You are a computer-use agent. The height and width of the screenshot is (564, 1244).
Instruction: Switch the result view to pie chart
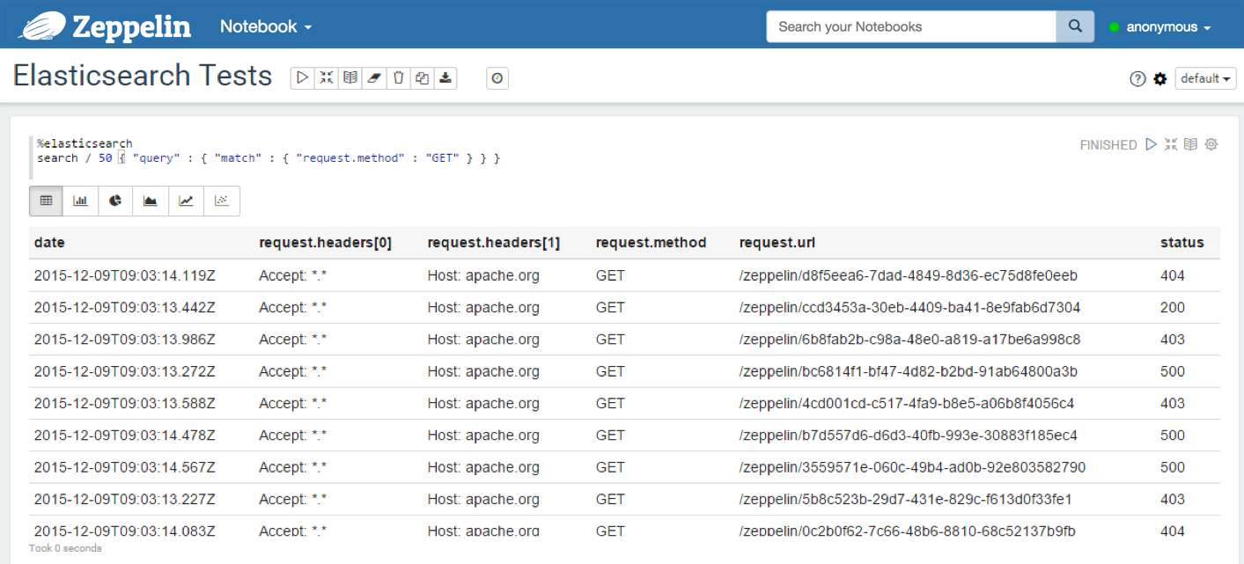coord(115,201)
